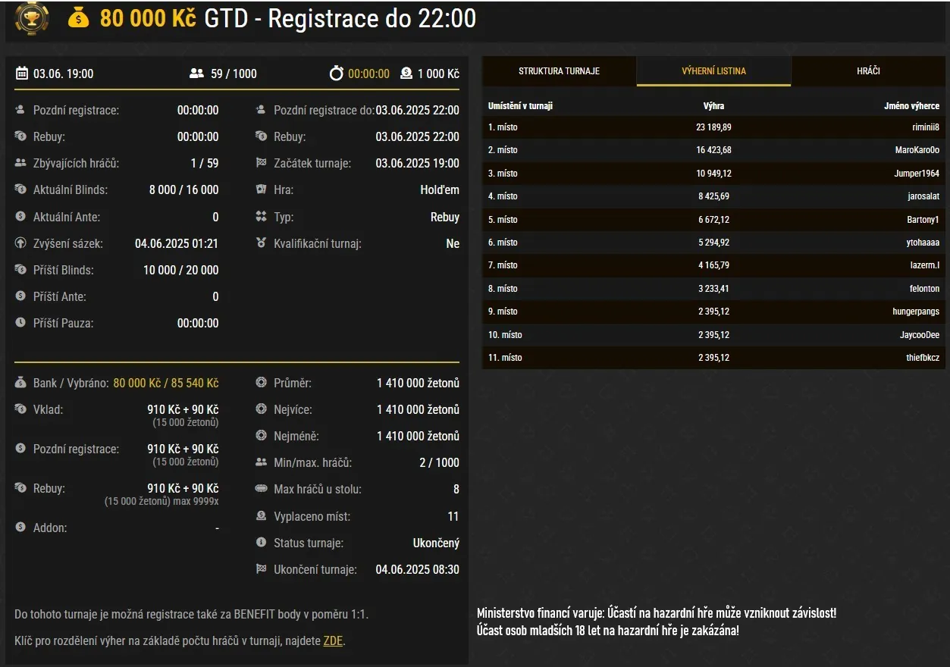
Task: Click the icon next to Vklad
Action: pos(20,409)
